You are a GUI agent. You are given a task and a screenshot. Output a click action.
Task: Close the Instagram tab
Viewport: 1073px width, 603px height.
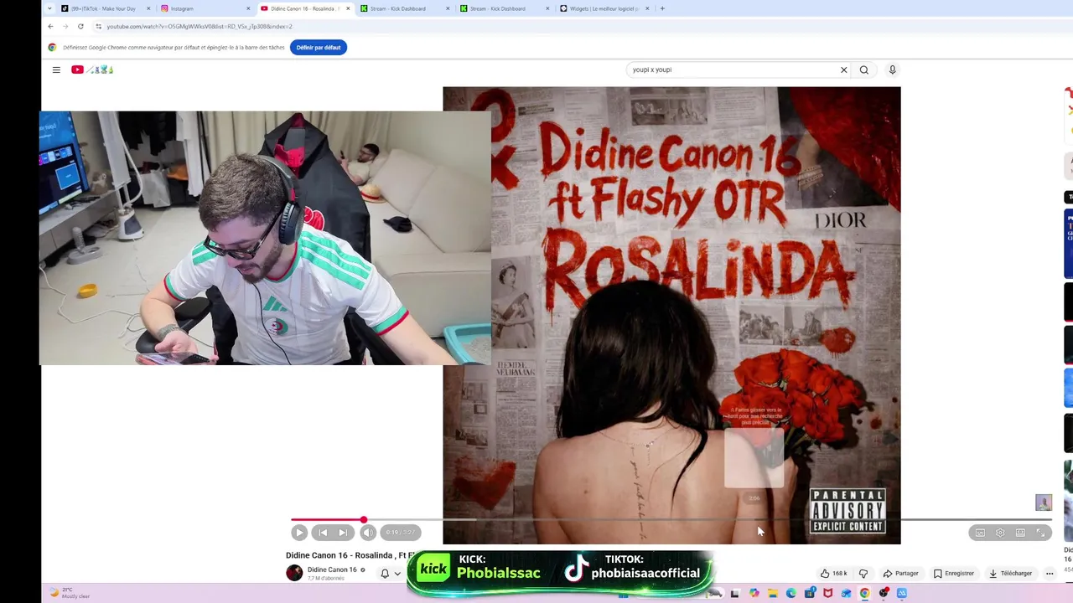click(x=248, y=8)
